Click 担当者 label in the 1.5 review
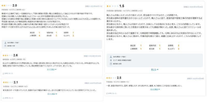Screen dimensions: 207x103 pos(152,49)
